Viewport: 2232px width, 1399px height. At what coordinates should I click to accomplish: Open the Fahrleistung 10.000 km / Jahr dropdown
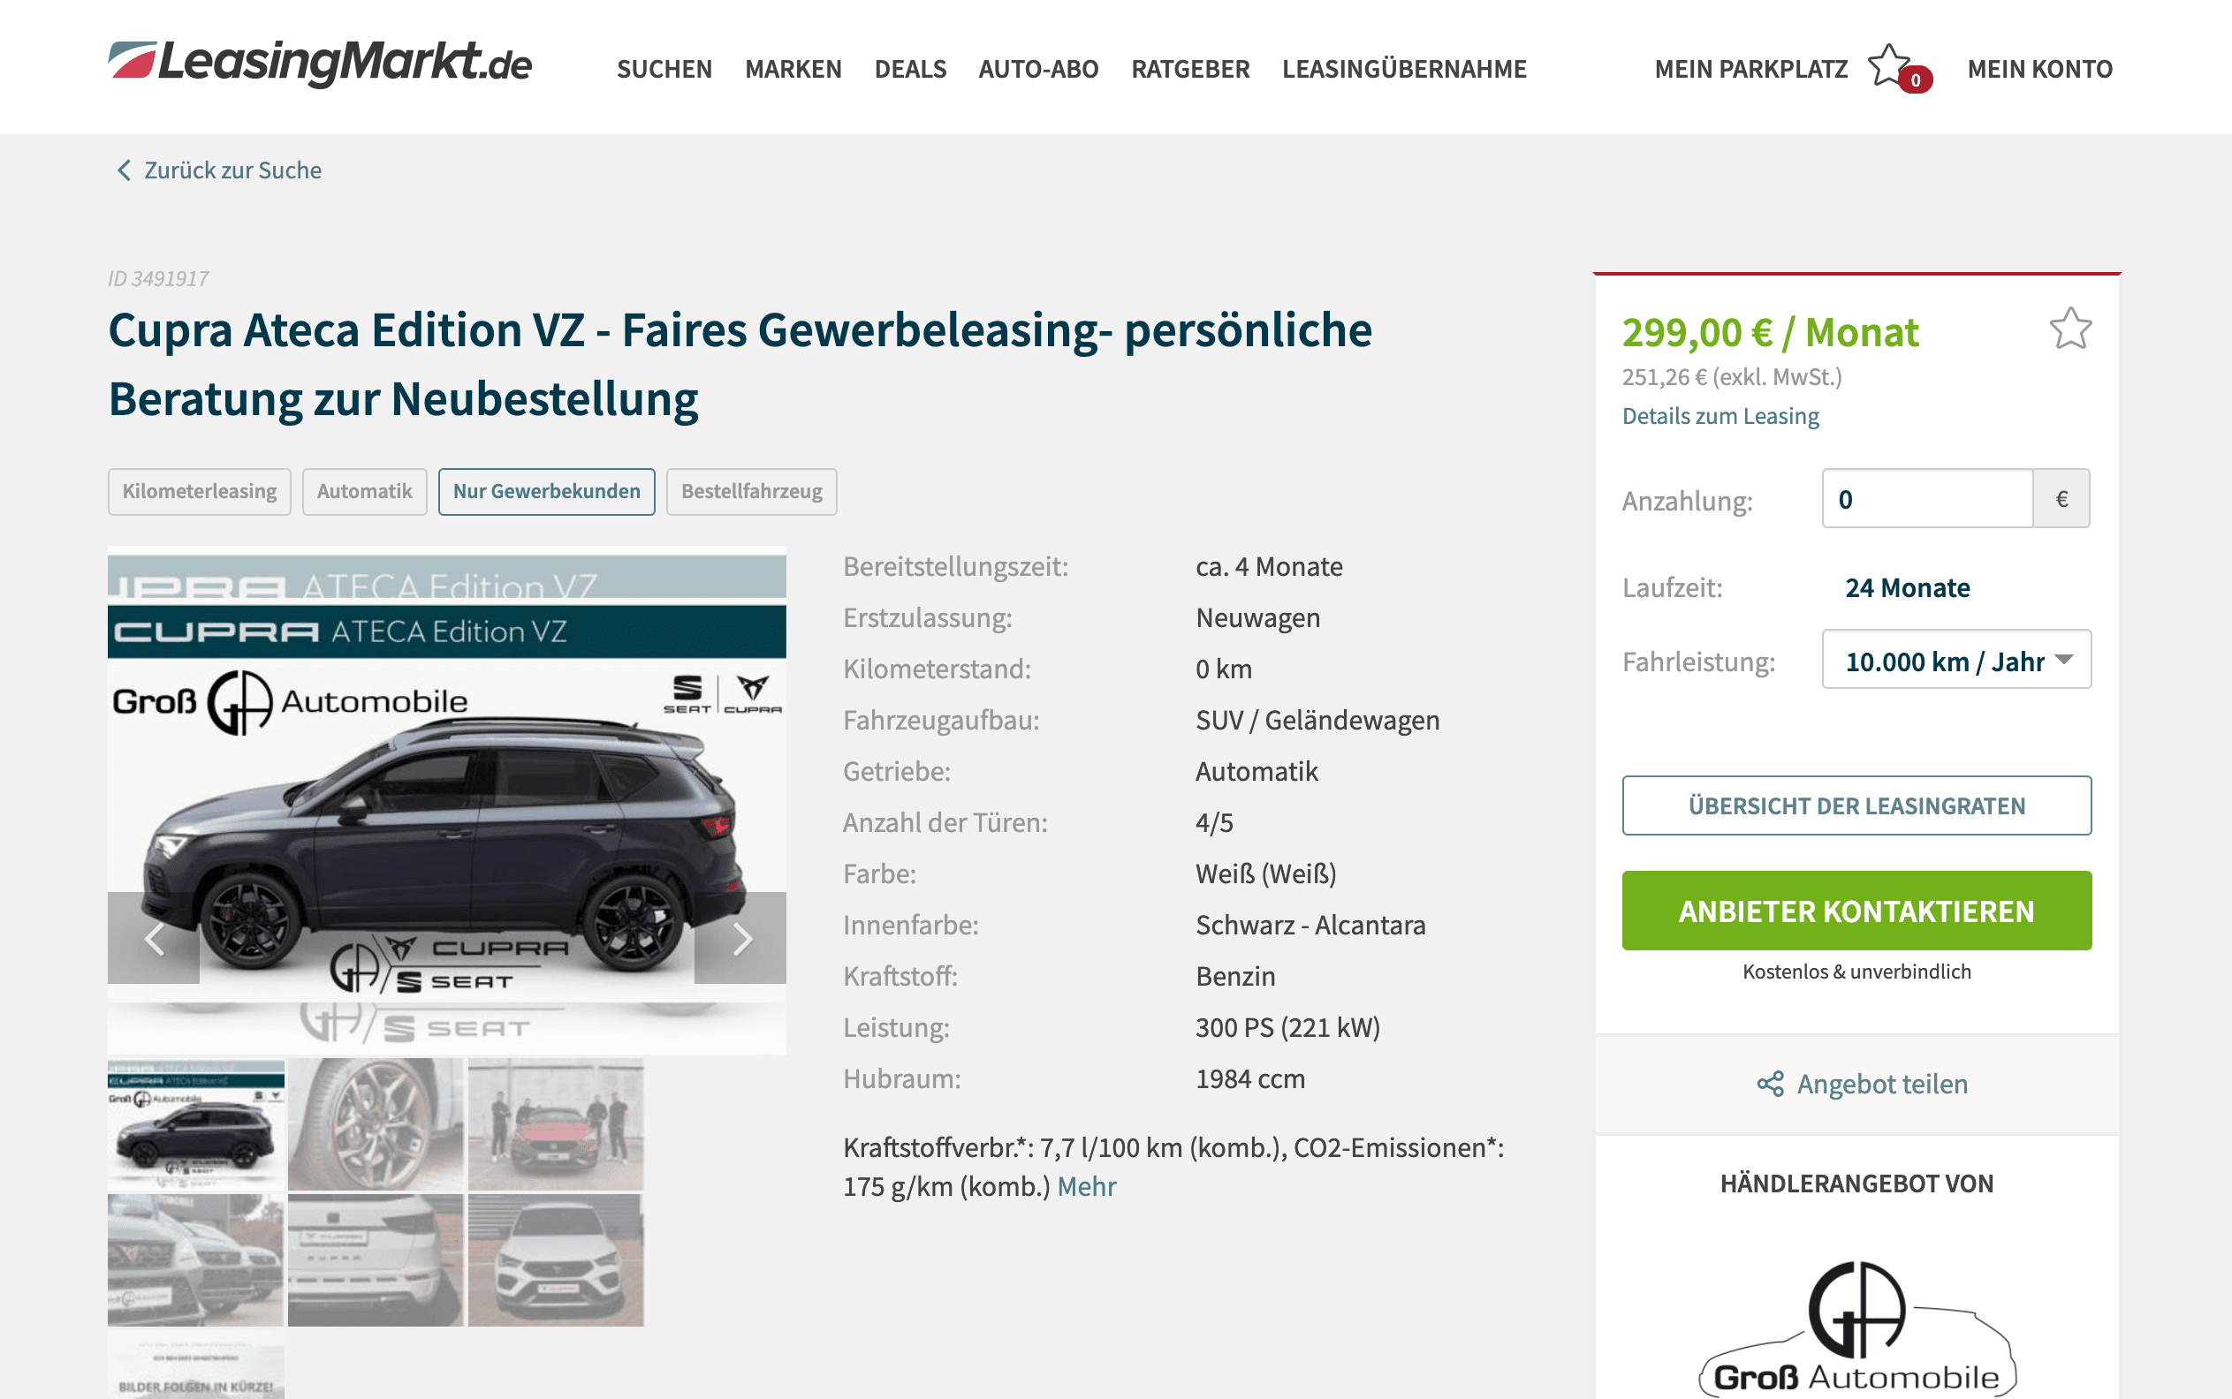click(1956, 660)
